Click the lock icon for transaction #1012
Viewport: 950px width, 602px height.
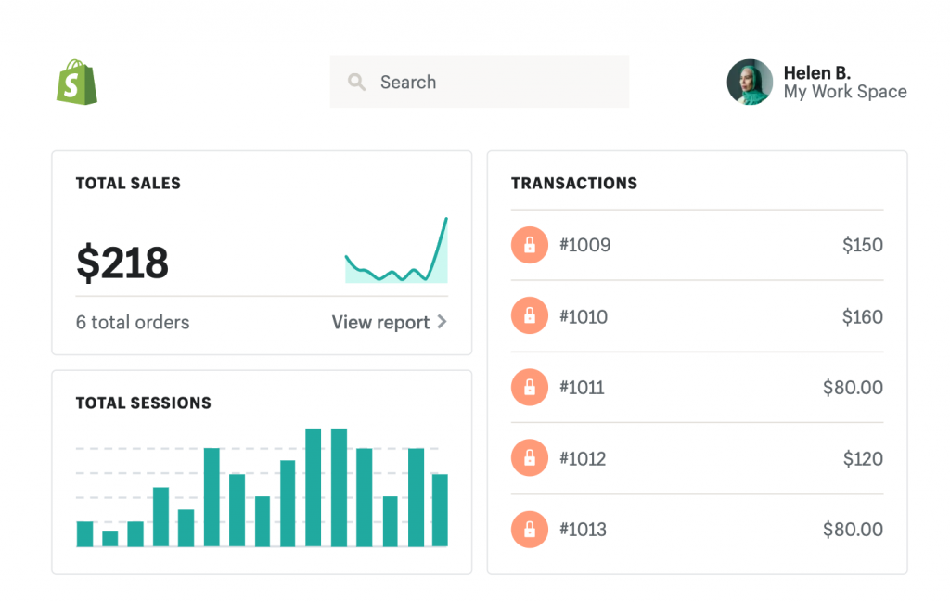530,458
